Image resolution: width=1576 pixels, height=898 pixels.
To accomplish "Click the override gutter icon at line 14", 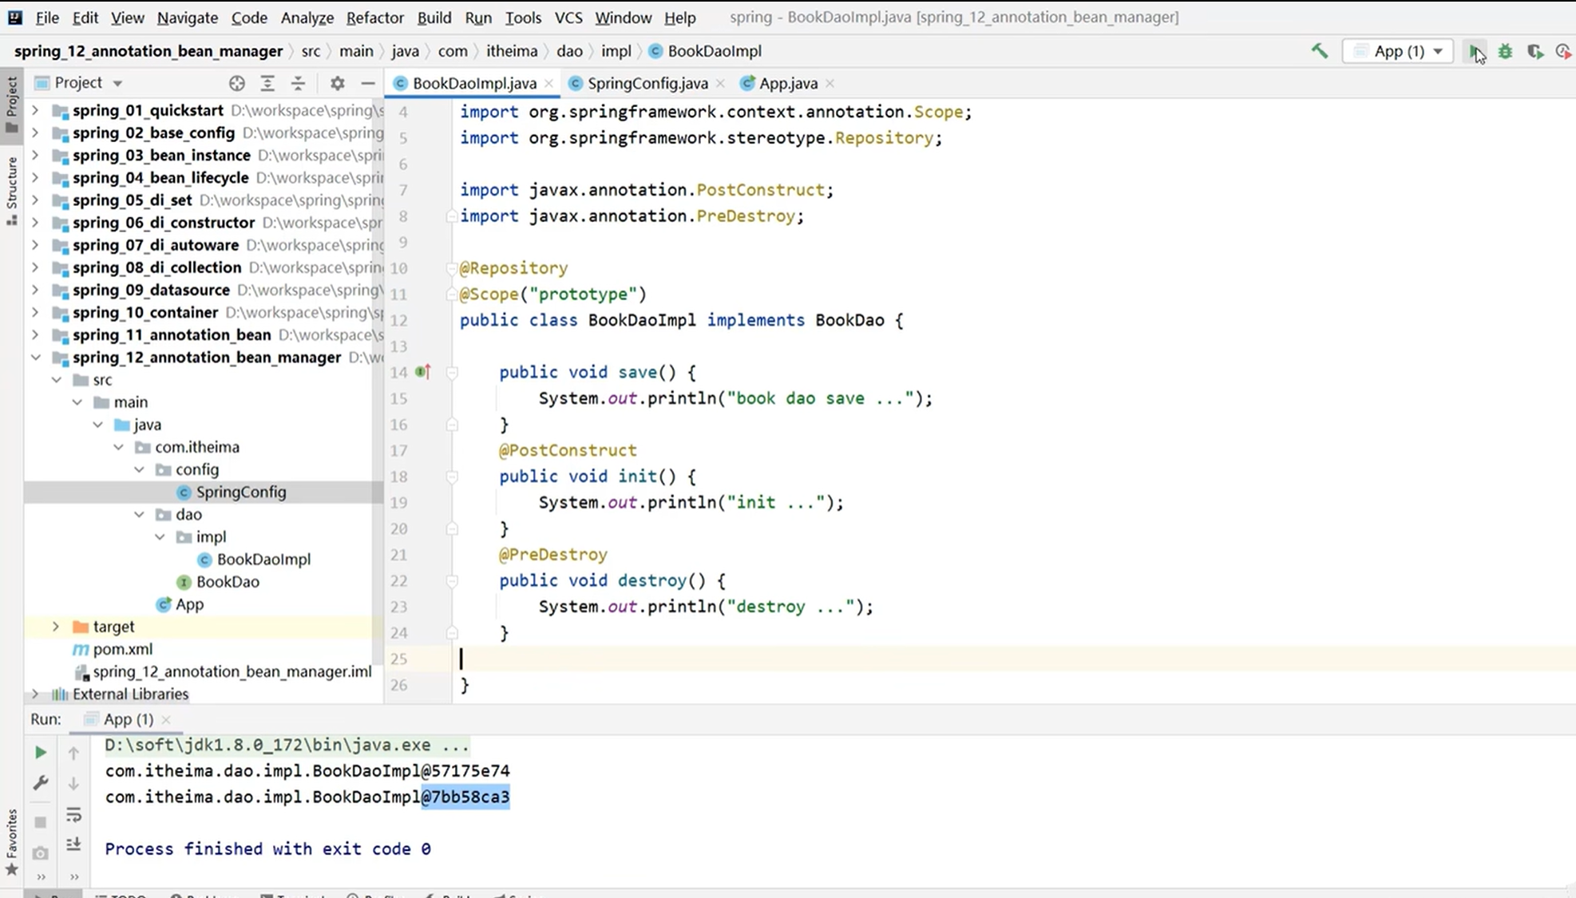I will pos(423,372).
